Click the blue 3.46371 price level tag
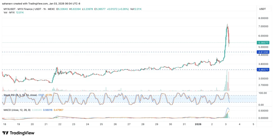Viewport: 274px width, 139px height. (262, 69)
